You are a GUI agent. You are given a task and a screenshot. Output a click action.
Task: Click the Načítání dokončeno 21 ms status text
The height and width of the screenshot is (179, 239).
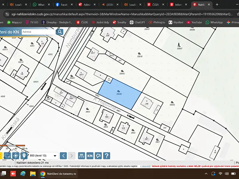33,163
